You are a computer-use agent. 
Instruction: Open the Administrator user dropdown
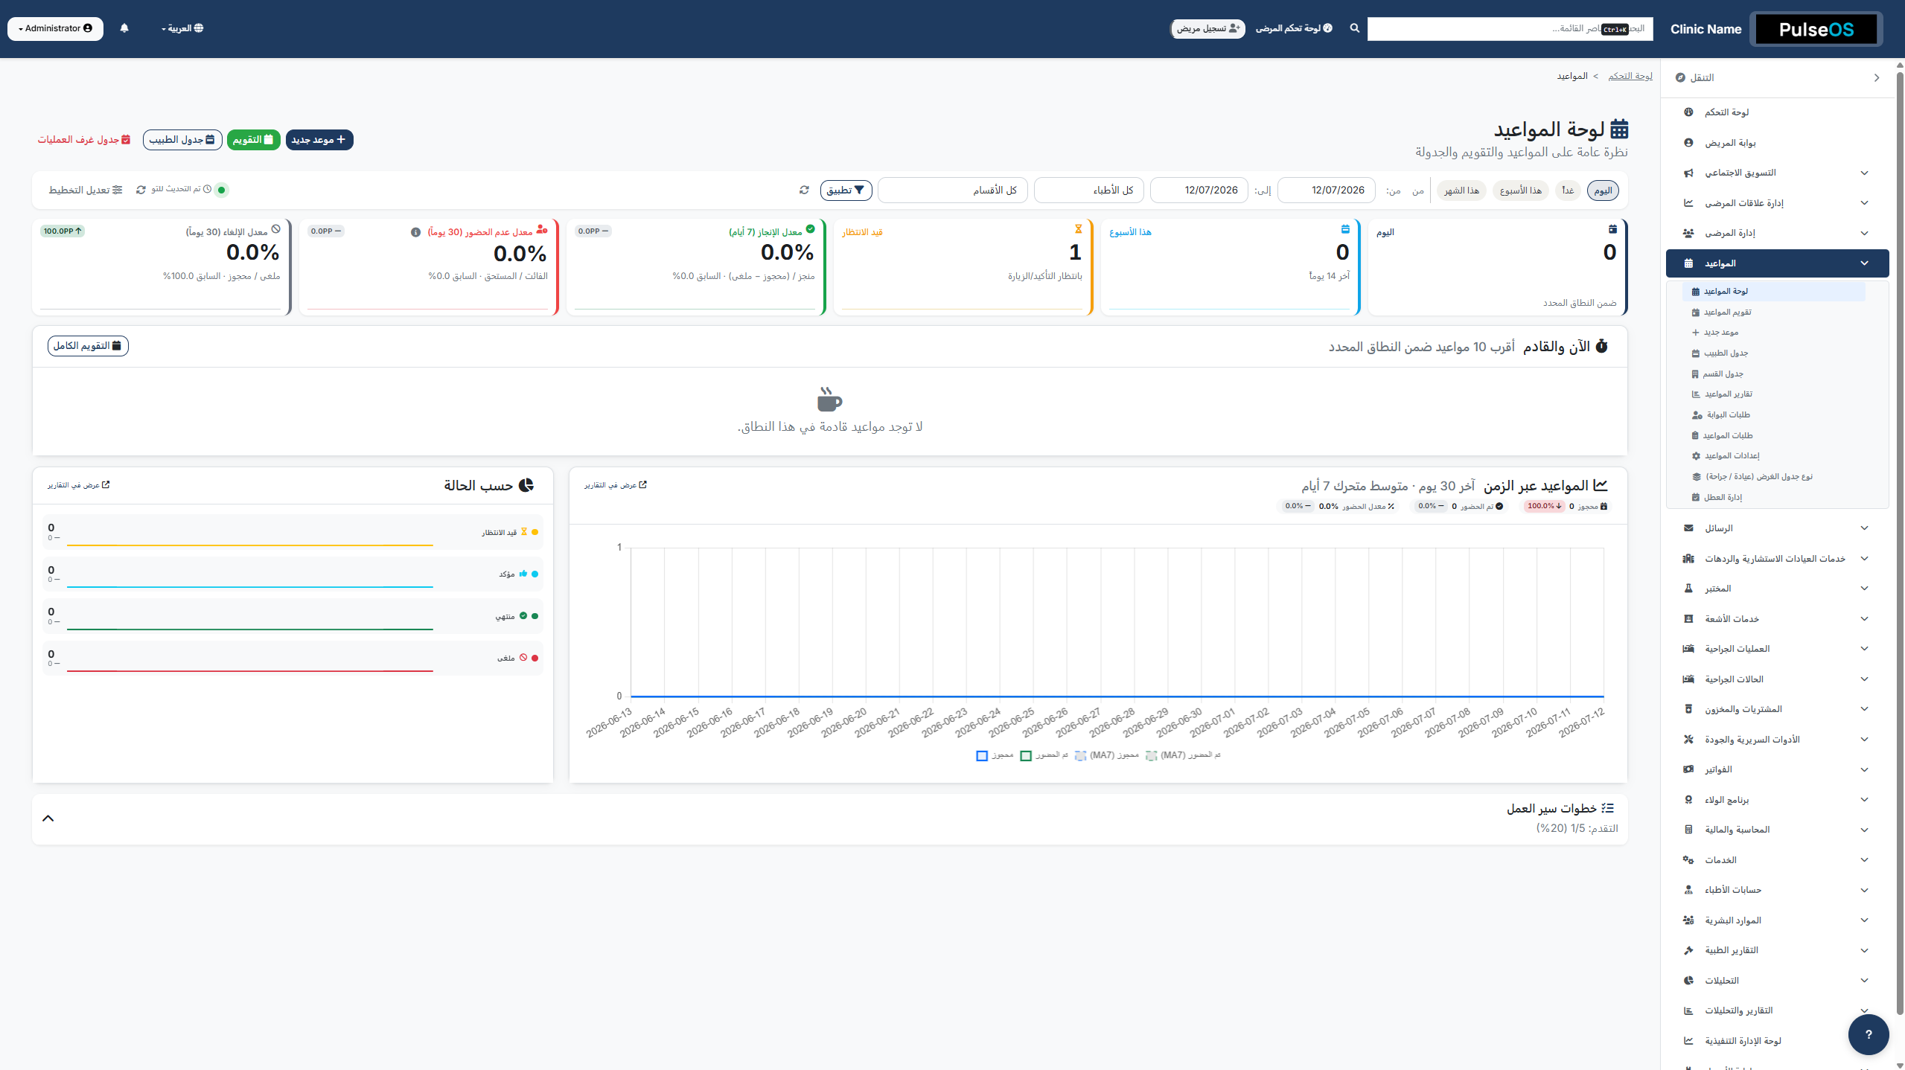[x=55, y=28]
